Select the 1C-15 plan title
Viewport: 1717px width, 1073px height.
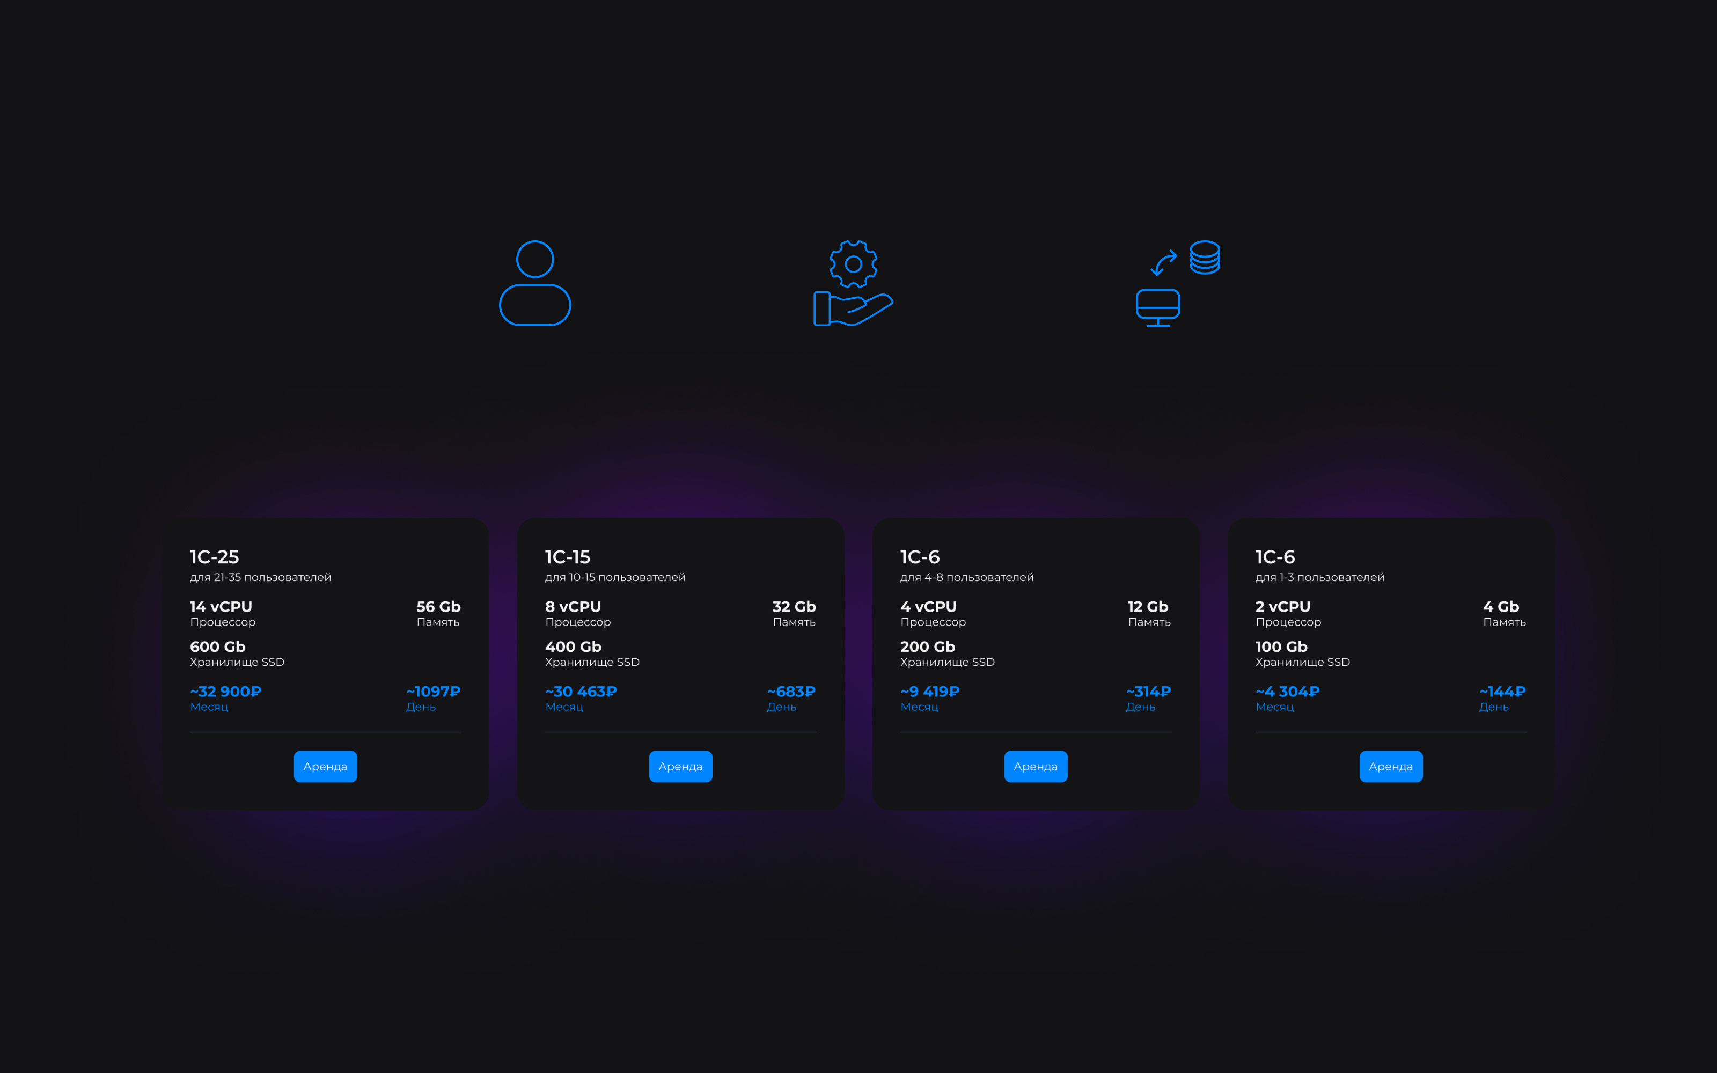pyautogui.click(x=567, y=557)
